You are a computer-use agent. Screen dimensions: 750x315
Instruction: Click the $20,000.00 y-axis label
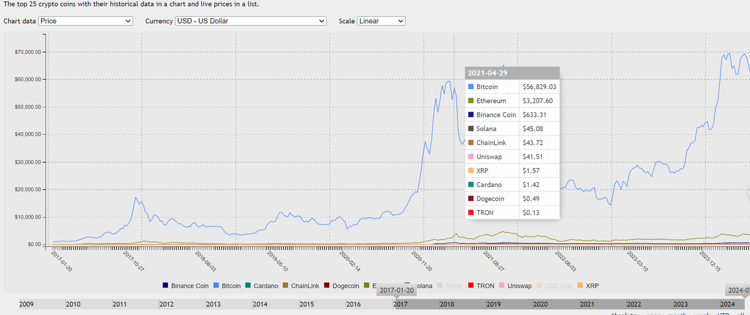[x=28, y=190]
